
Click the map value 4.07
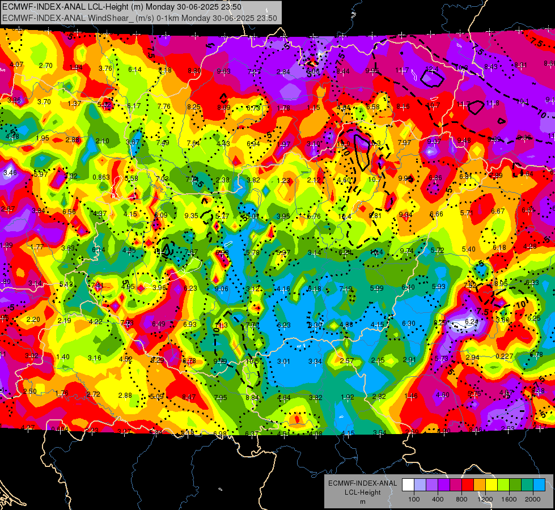click(x=16, y=65)
